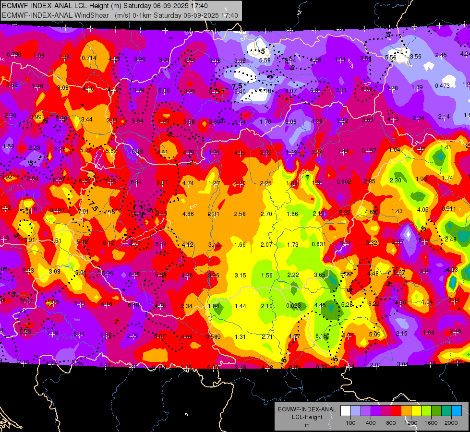Select the orange legend swatch
470x432 pixels.
(x=406, y=410)
